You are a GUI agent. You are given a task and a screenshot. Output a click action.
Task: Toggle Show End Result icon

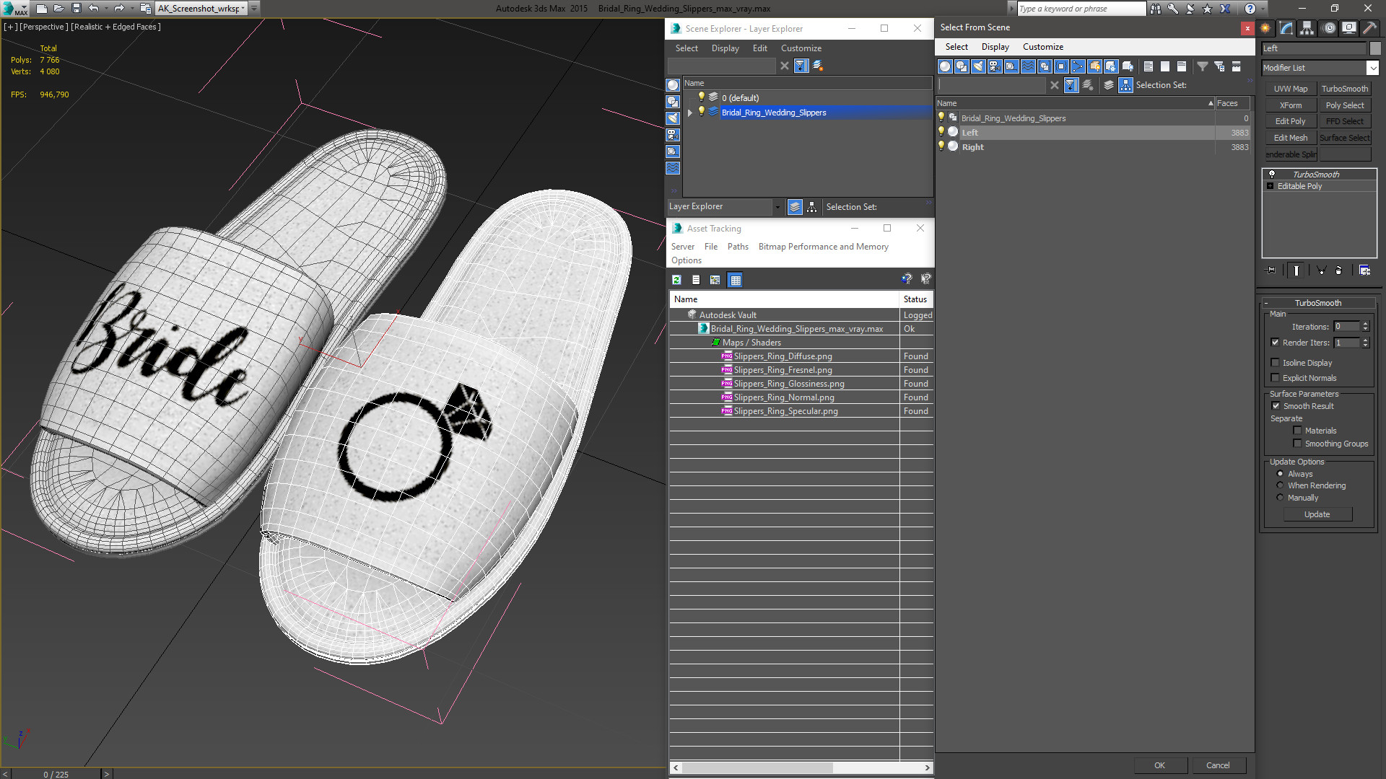[x=1296, y=270]
